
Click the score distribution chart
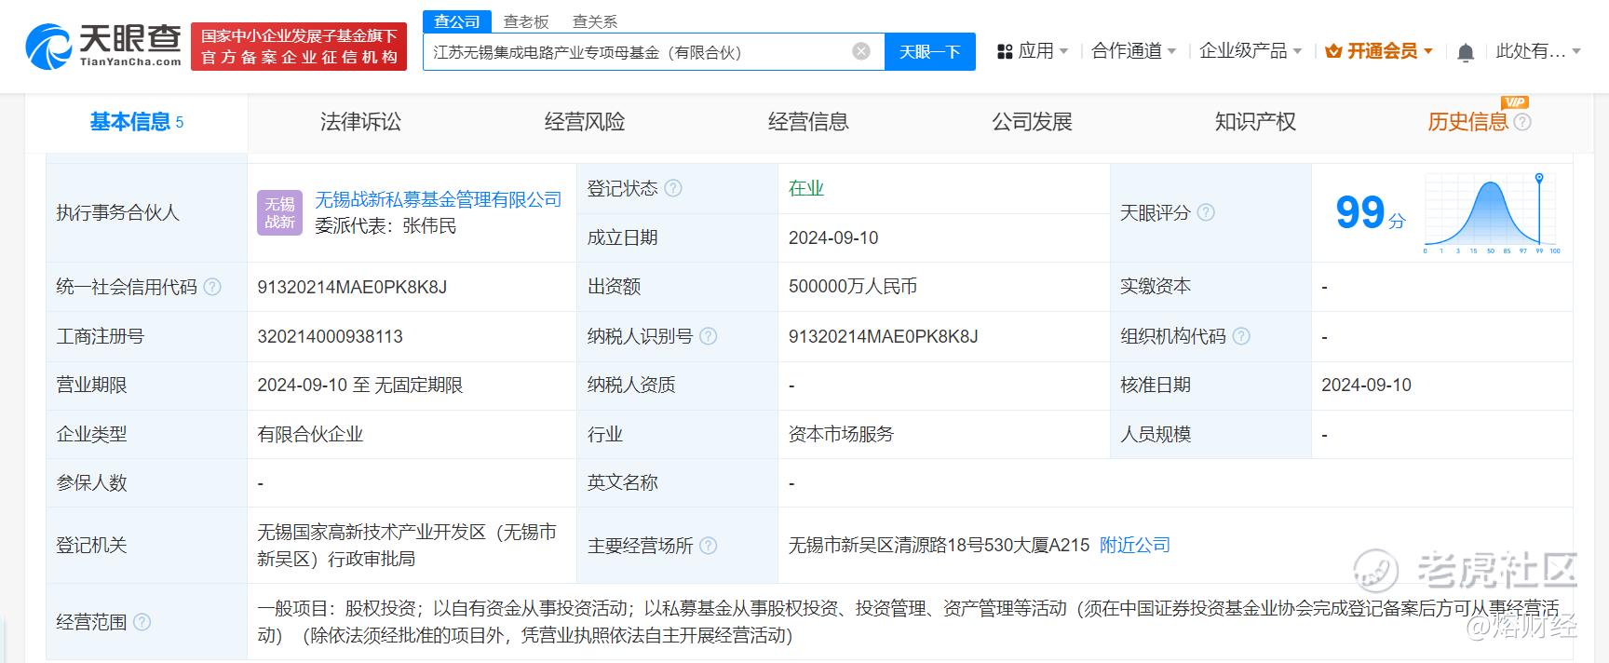1492,213
